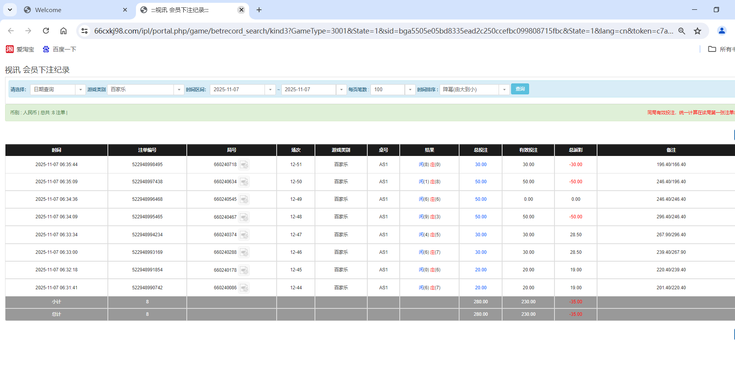Viewport: 735px width, 370px height.
Task: Open the bookmark star in the address bar
Action: 697,31
